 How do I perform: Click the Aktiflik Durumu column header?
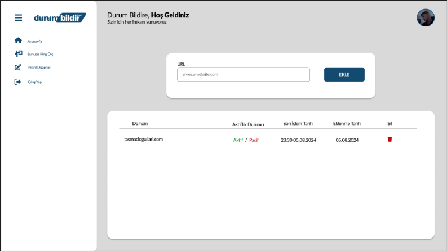(x=248, y=124)
